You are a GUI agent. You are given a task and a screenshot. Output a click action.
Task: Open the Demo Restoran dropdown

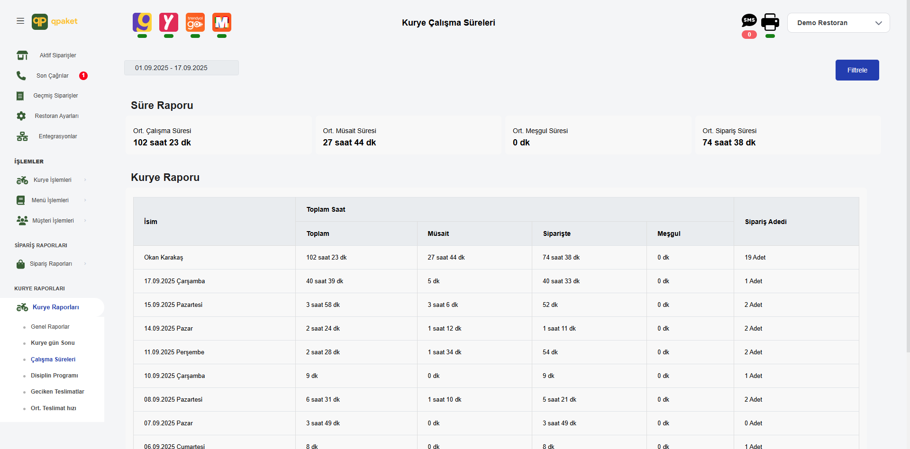838,23
